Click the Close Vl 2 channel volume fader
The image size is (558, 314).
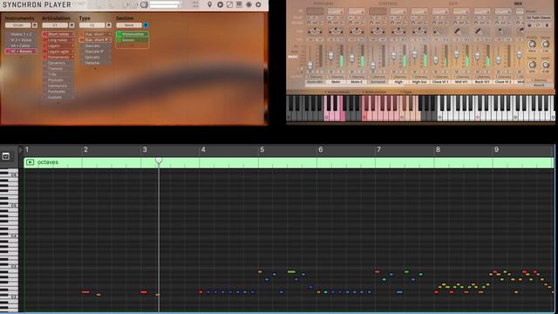(499, 60)
